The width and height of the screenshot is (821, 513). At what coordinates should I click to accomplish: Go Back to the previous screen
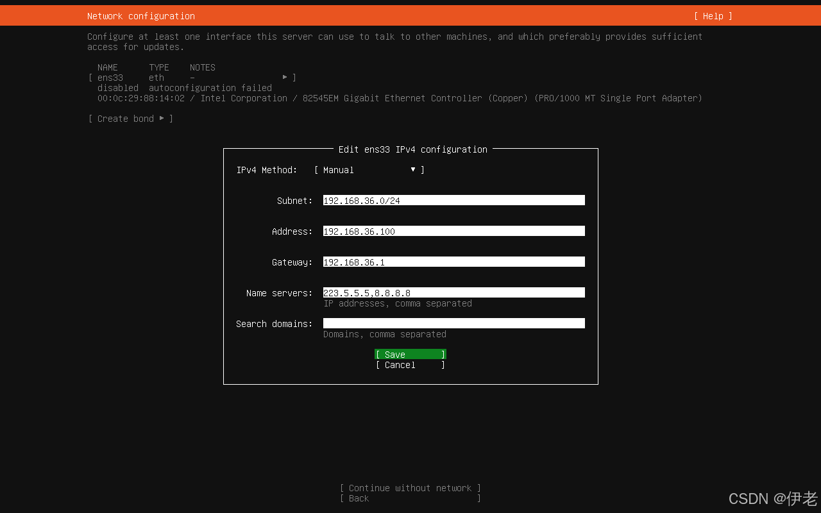(410, 498)
